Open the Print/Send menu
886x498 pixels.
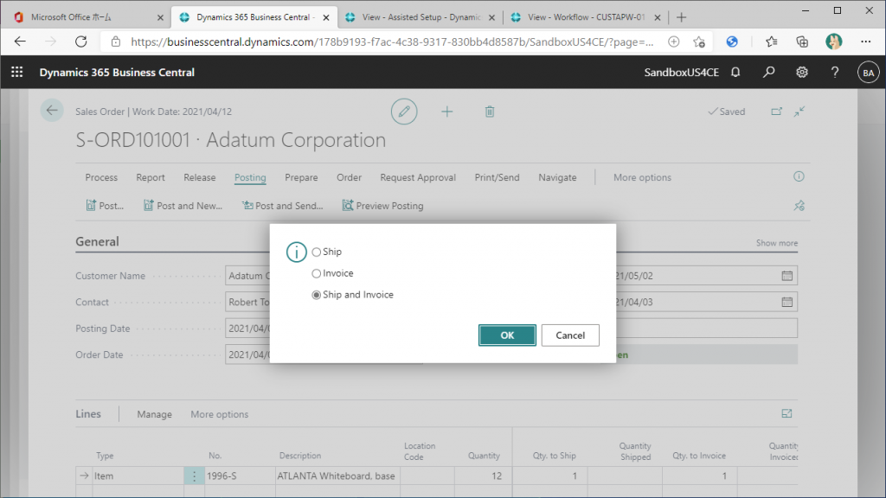pos(497,177)
